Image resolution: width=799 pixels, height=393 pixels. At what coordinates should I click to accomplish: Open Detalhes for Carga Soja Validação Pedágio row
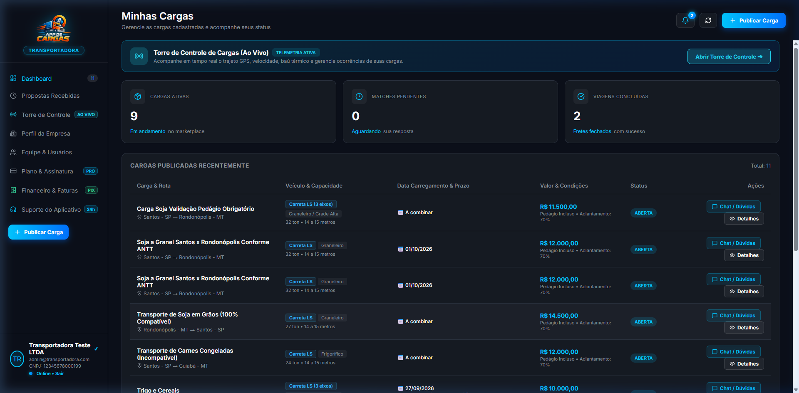click(744, 219)
